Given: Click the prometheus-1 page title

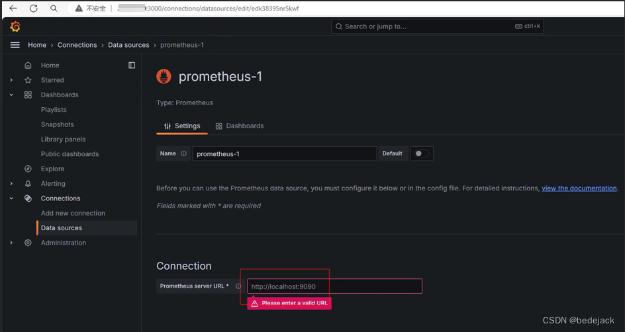Looking at the screenshot, I should [x=220, y=77].
